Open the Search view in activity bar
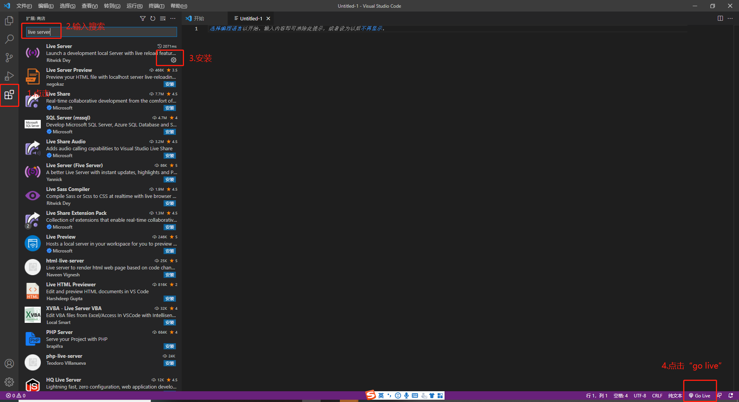This screenshot has width=739, height=402. click(x=9, y=39)
